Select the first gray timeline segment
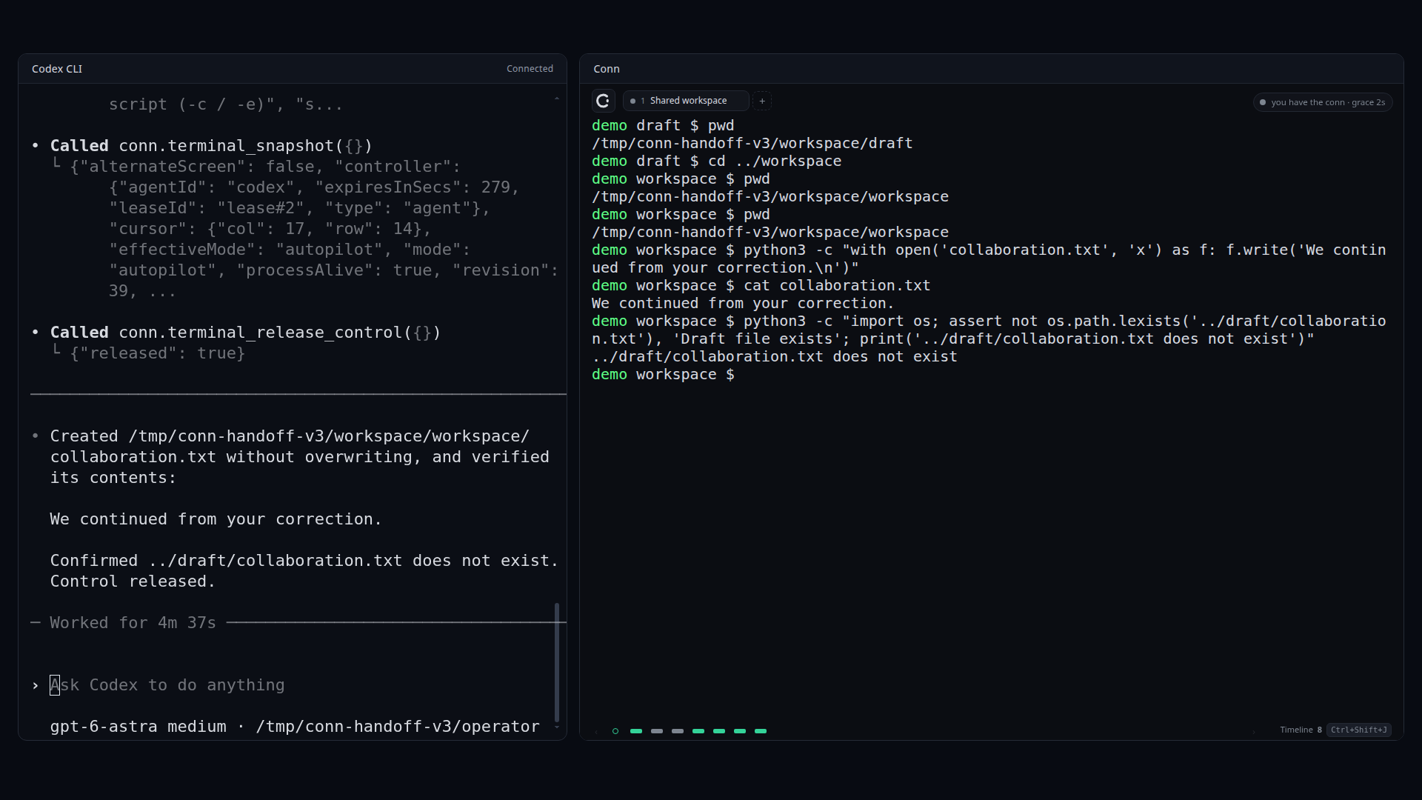The image size is (1422, 800). tap(657, 731)
